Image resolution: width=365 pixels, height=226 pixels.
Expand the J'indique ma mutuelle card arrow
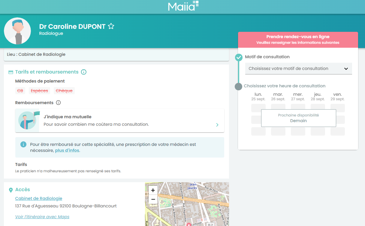pos(217,125)
